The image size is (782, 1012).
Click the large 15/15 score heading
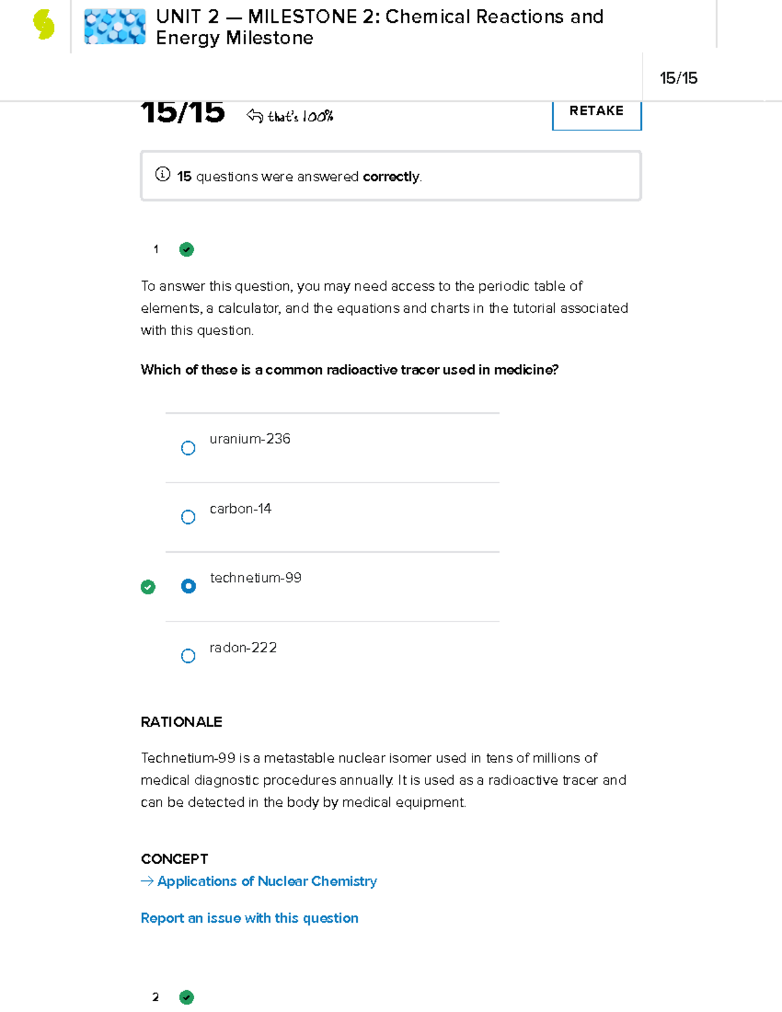pyautogui.click(x=183, y=112)
